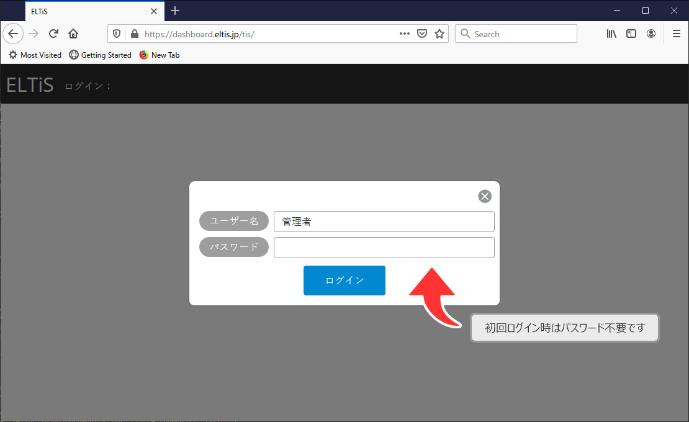This screenshot has width=689, height=422.
Task: Click the ELTiS logo in header
Action: [30, 85]
